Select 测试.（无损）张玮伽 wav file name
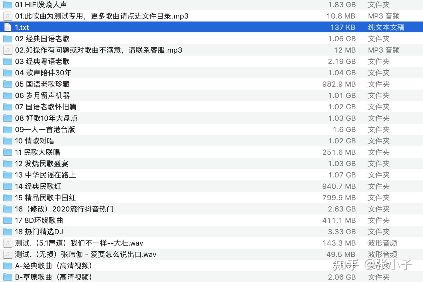 (x=86, y=255)
